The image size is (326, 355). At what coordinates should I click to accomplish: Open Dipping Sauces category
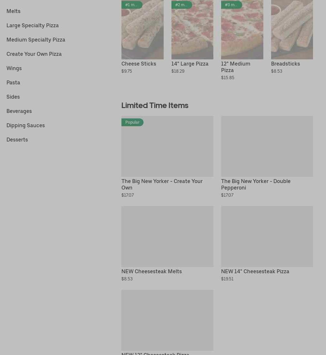(26, 125)
